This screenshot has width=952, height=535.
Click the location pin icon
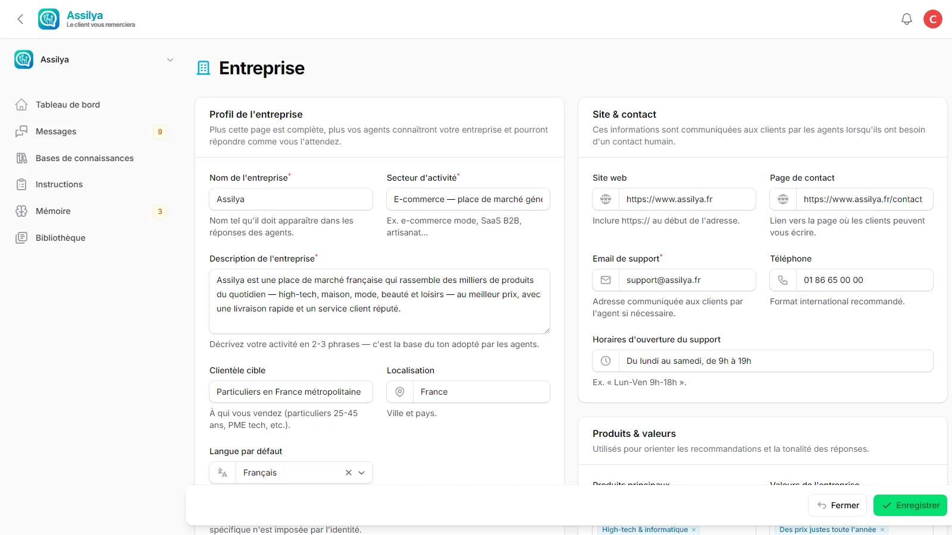pos(400,392)
